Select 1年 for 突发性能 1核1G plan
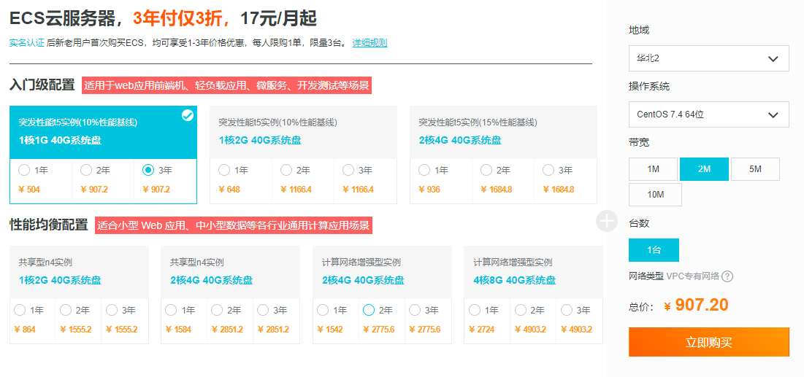The image size is (804, 377). pos(23,170)
